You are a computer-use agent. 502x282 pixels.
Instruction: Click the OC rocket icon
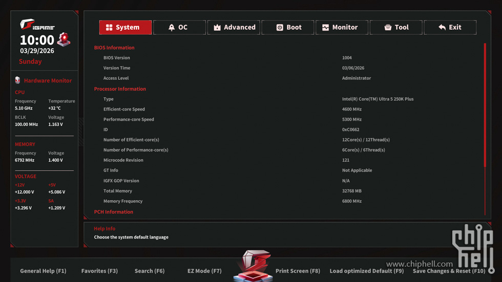coord(172,28)
